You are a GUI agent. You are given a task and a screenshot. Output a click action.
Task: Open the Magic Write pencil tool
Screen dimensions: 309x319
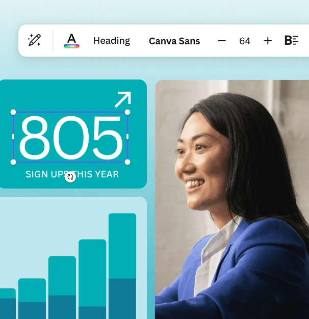click(x=34, y=40)
